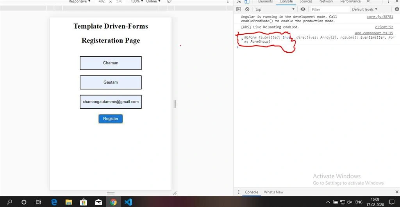Open Task View on taskbar
This screenshot has height=207, width=400.
(38, 202)
